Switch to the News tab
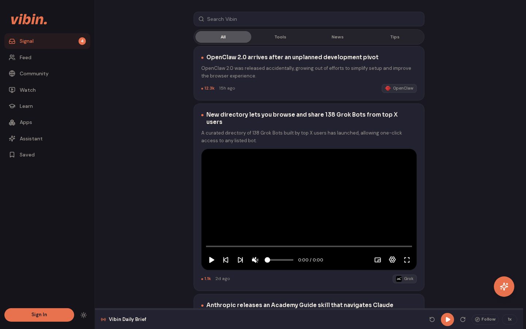 point(338,37)
